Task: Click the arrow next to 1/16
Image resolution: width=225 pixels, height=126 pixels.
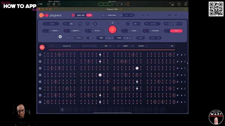Action: tap(110, 46)
